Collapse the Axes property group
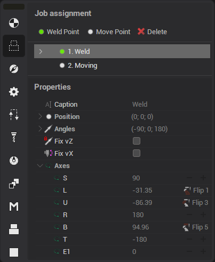Screen dimensions: 215x262 coord(40,166)
